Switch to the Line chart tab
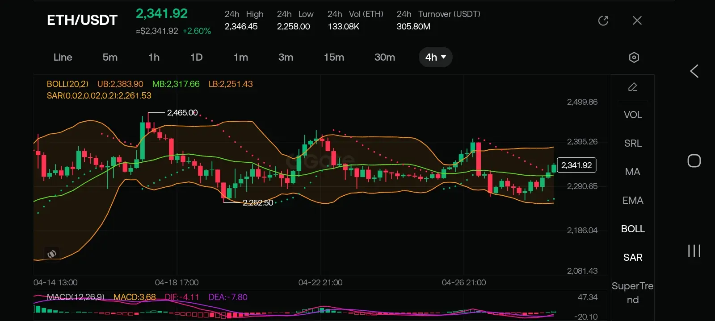715x321 pixels. tap(63, 57)
